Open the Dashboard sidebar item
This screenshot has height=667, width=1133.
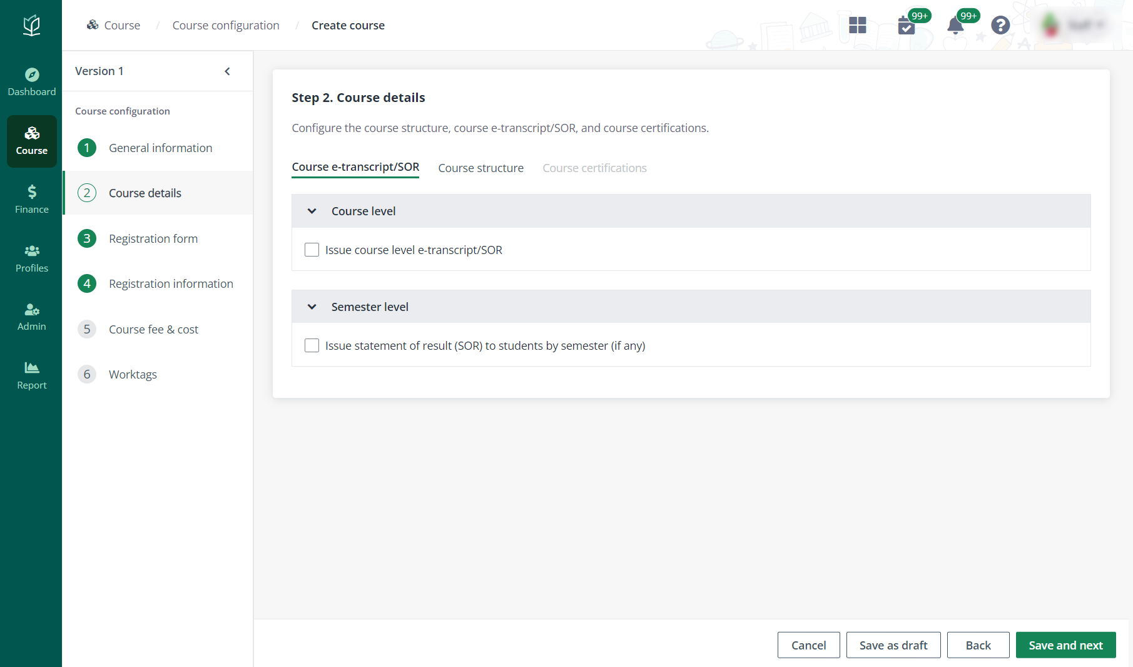coord(31,82)
